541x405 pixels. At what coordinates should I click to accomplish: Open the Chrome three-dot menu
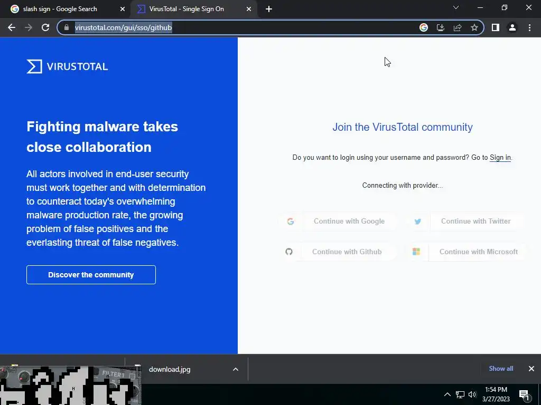[529, 27]
